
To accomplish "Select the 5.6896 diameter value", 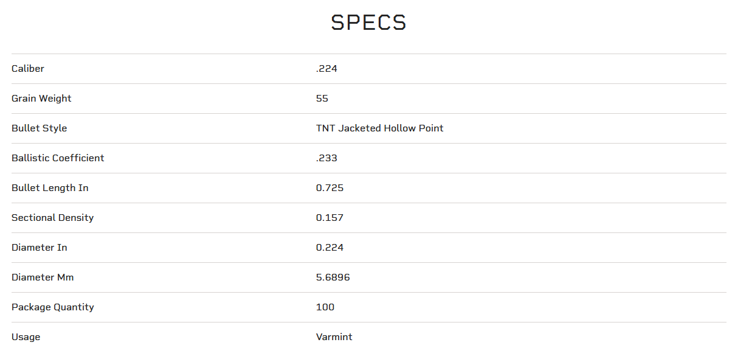I will [x=333, y=277].
